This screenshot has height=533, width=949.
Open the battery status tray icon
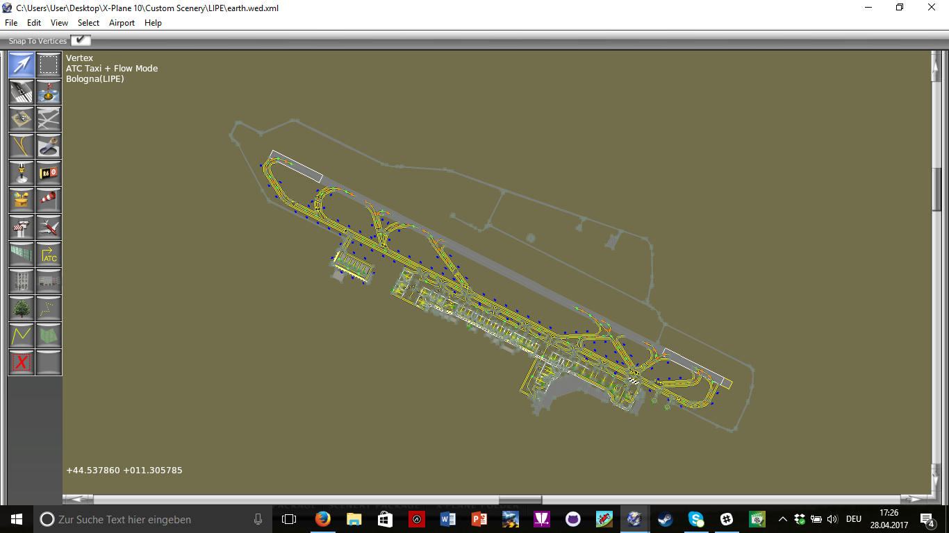click(x=816, y=519)
